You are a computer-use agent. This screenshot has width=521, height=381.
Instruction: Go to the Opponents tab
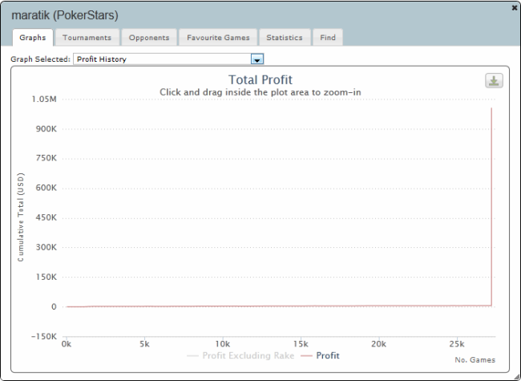coord(149,38)
